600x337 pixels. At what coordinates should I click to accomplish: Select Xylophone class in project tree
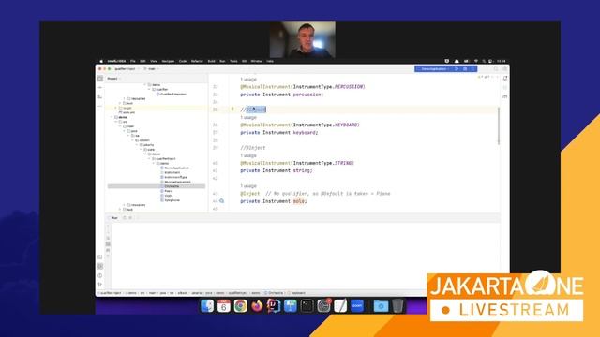click(x=172, y=200)
